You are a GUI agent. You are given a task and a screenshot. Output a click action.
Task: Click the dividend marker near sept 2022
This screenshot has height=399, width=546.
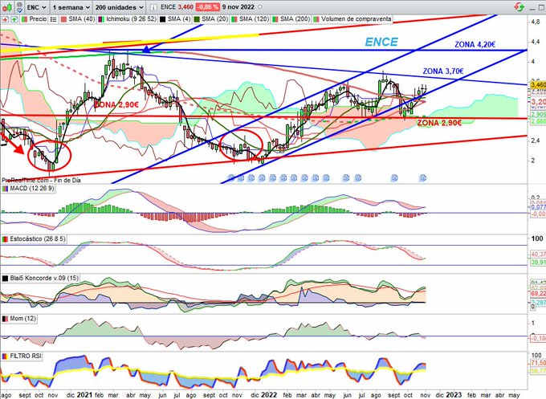click(394, 178)
